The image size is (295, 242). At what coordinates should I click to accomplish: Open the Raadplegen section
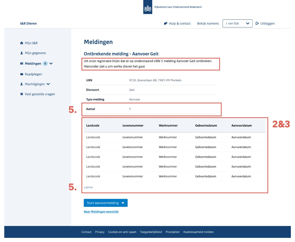(x=34, y=74)
